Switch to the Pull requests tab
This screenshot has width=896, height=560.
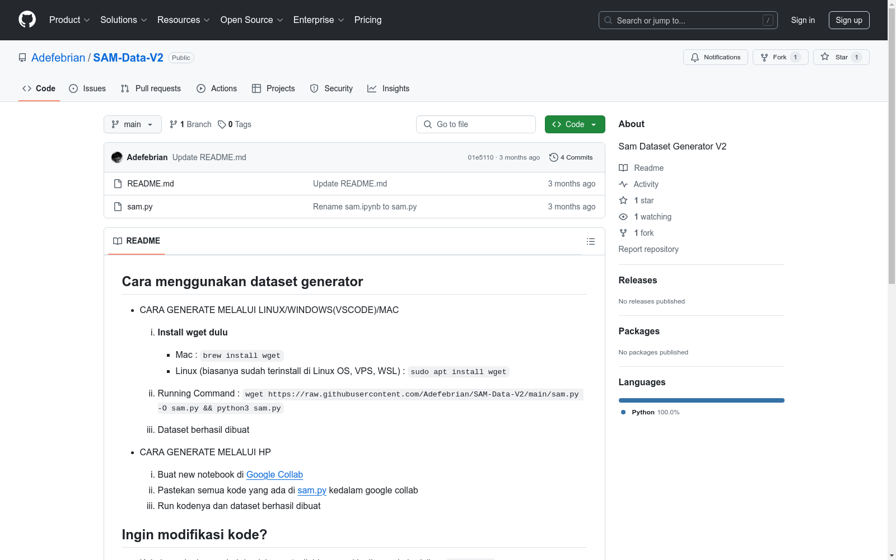151,88
